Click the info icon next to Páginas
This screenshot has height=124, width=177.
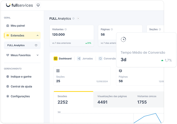coord(111,29)
